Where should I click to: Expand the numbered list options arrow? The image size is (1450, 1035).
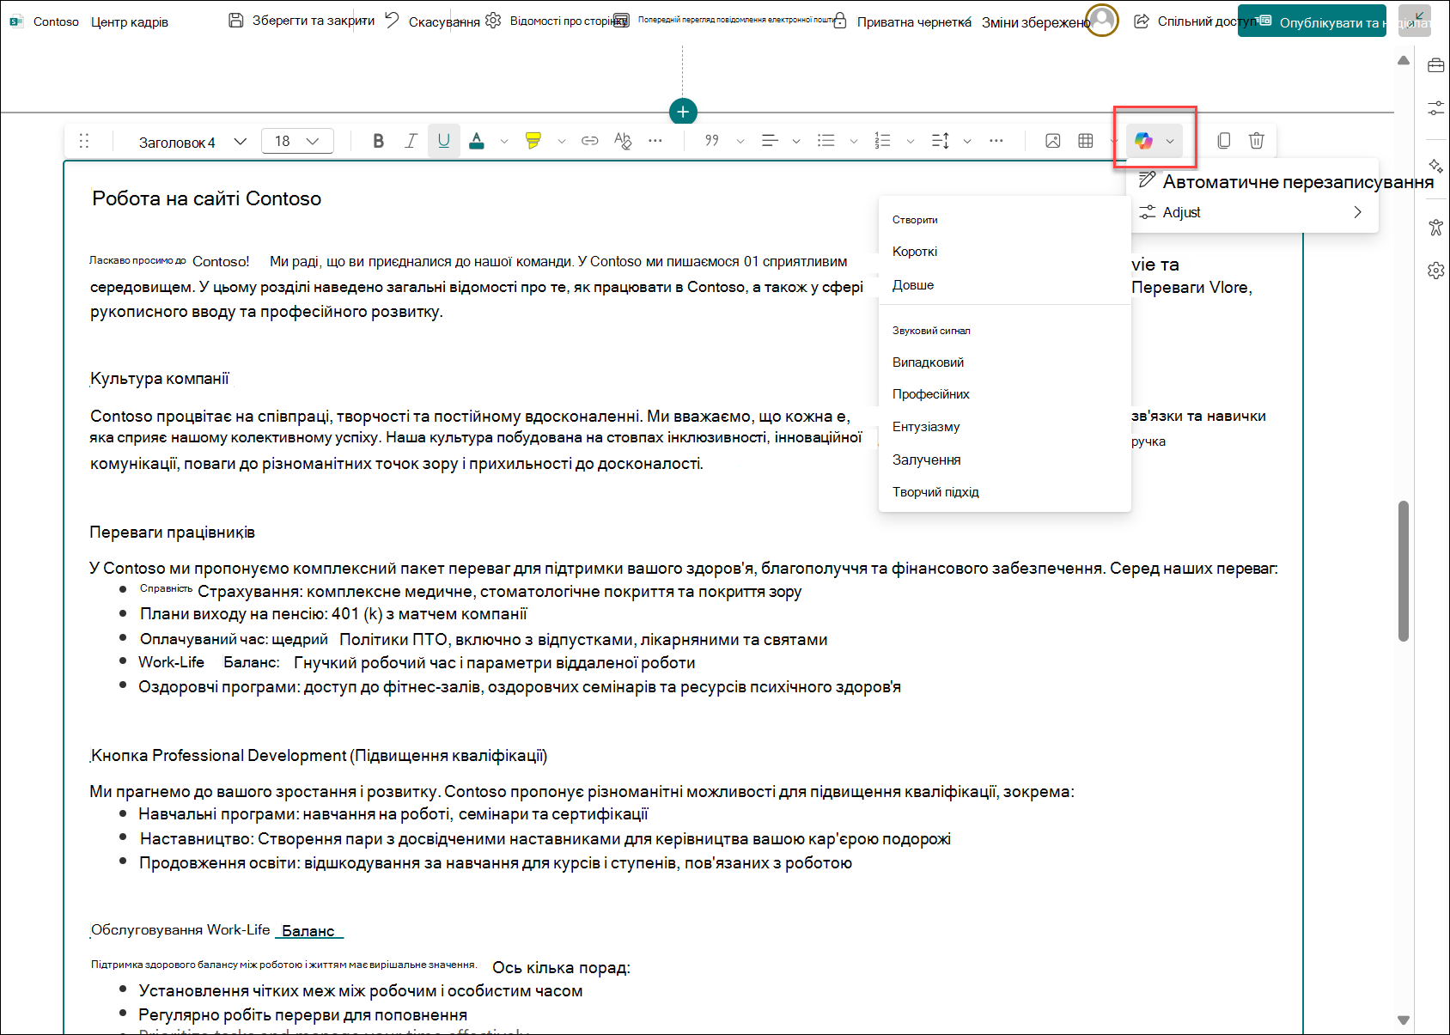(x=911, y=141)
